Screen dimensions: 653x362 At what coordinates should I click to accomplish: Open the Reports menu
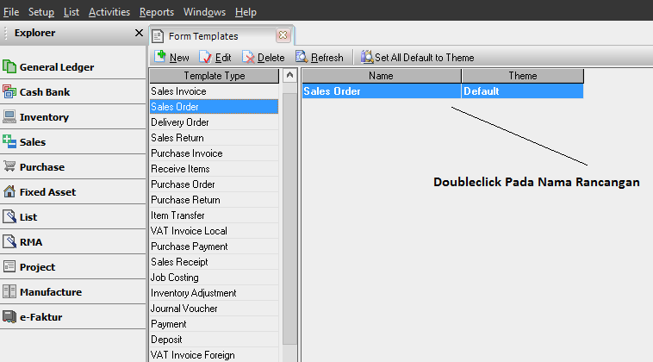(157, 12)
